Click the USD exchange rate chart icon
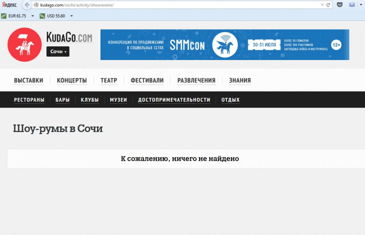Image resolution: width=365 pixels, height=235 pixels. click(43, 16)
